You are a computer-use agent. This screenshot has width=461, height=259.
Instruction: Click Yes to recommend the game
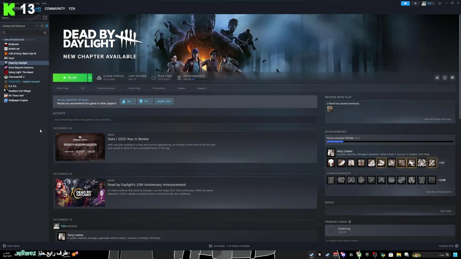coord(127,101)
